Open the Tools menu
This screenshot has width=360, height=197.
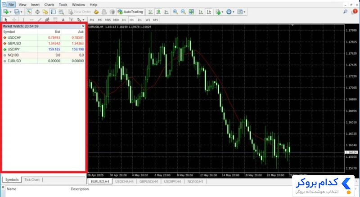click(63, 4)
